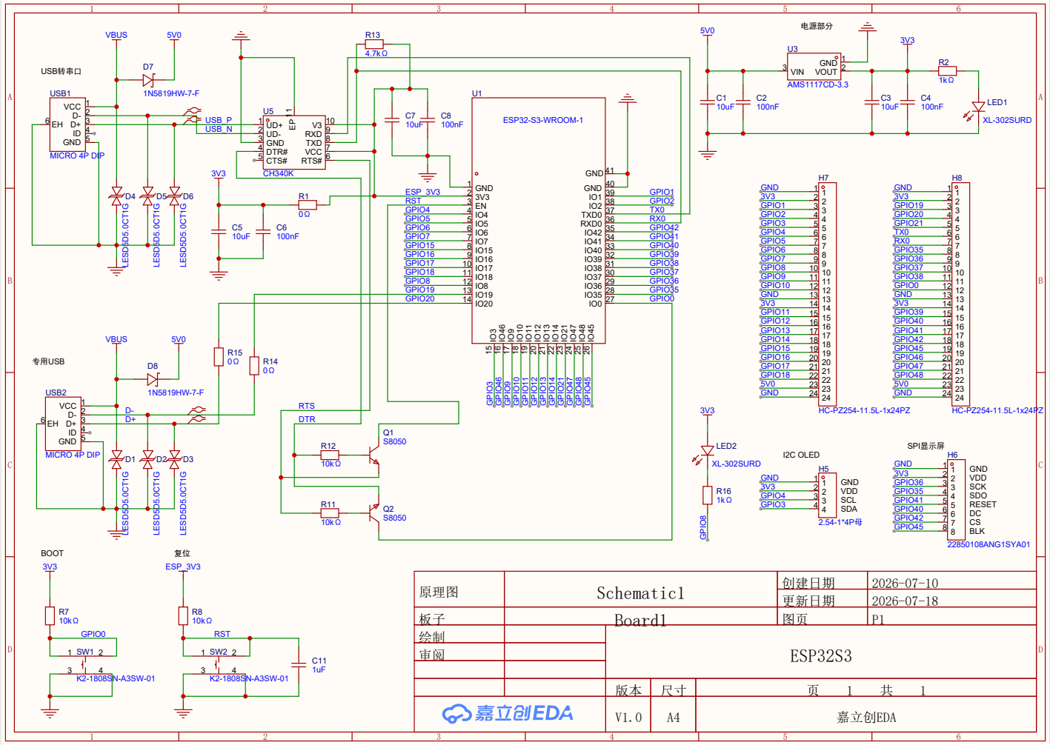The image size is (1050, 745).
Task: Select the 复位 section heading
Action: (182, 553)
